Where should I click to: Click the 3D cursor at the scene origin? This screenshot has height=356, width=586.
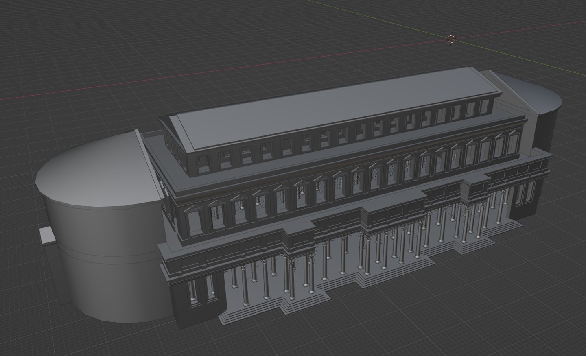coord(451,39)
